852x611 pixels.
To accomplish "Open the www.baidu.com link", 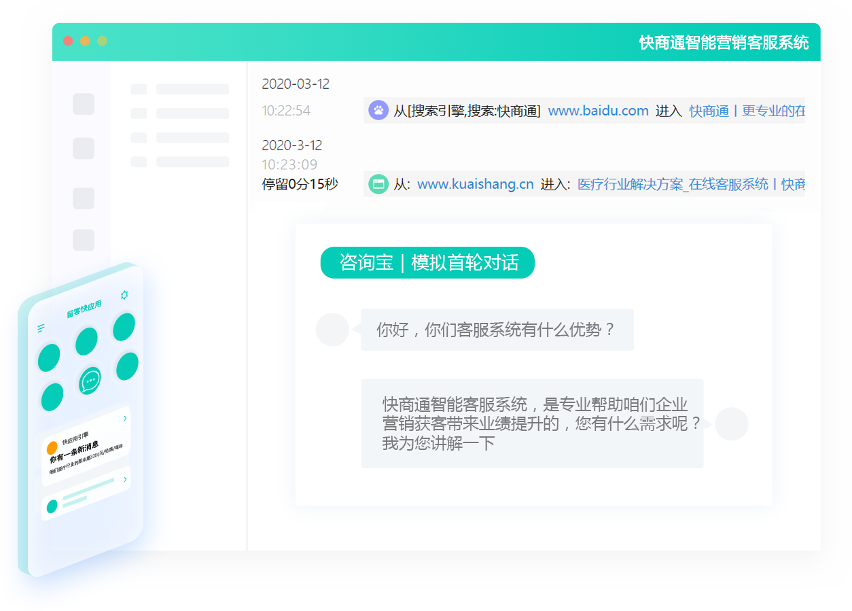I will pyautogui.click(x=598, y=111).
